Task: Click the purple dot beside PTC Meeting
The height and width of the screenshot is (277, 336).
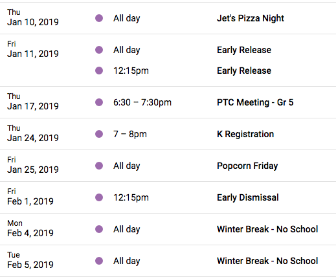Action: tap(99, 102)
